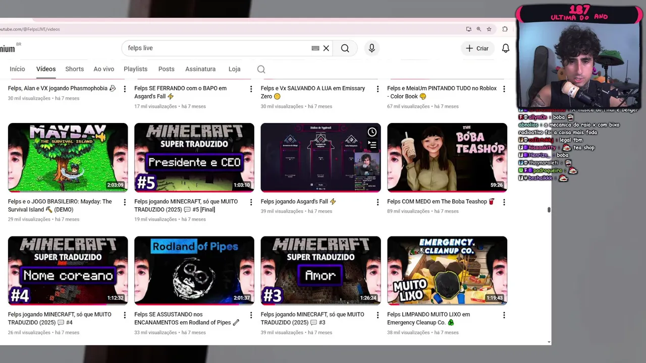Click the scrollbar down arrow
The height and width of the screenshot is (363, 646).
[x=549, y=342]
